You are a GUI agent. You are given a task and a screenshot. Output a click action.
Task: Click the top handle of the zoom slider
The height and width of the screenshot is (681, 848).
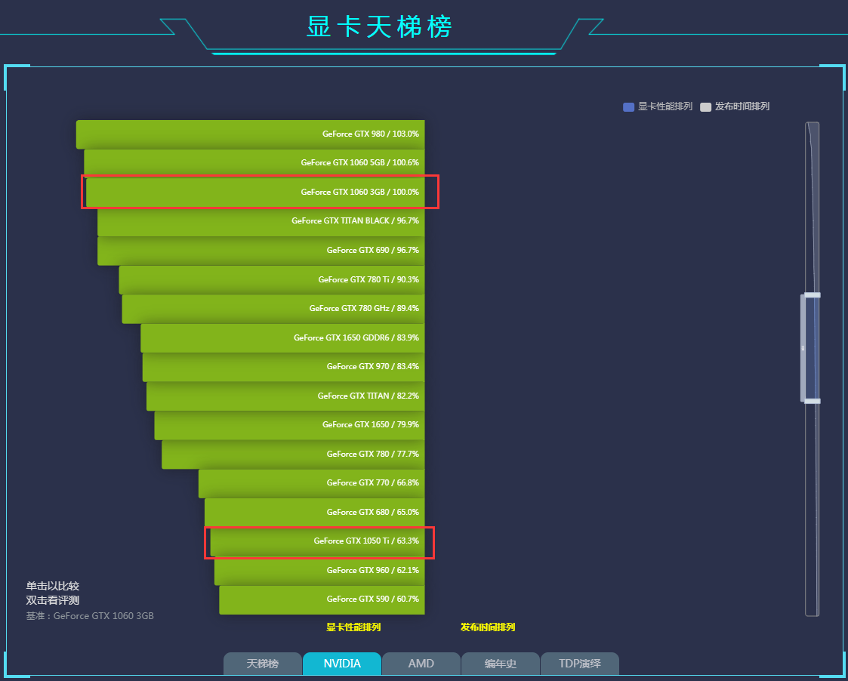click(x=813, y=295)
